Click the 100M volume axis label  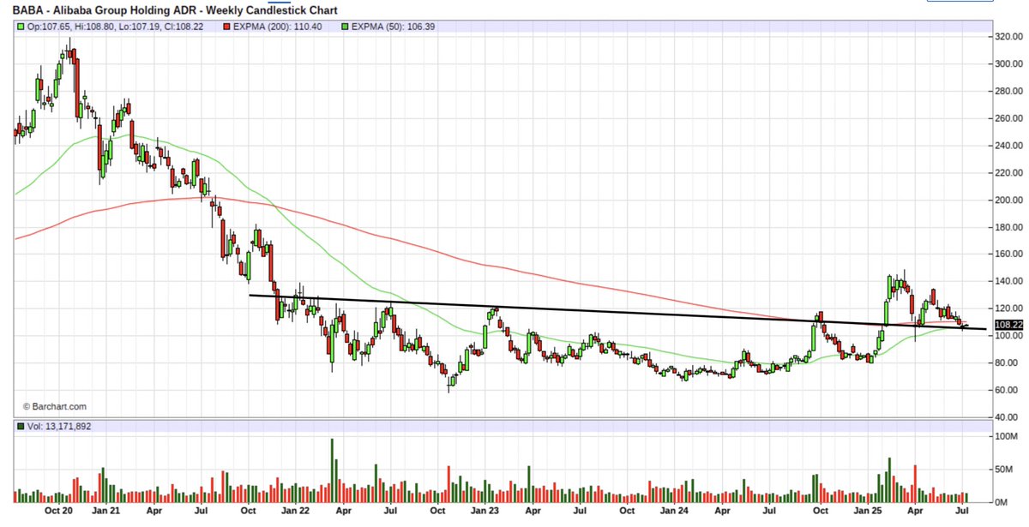(x=1008, y=438)
